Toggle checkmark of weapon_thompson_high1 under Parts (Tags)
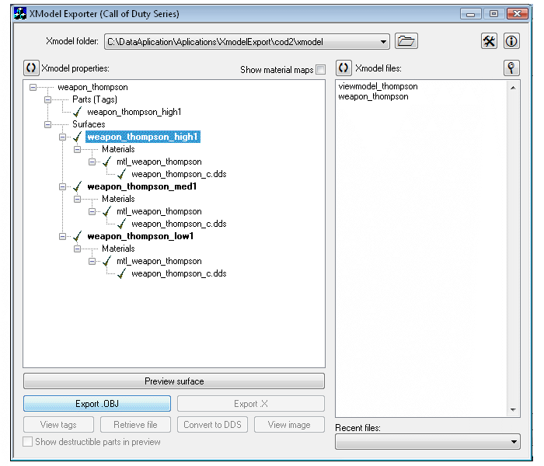The width and height of the screenshot is (544, 466). coord(78,112)
